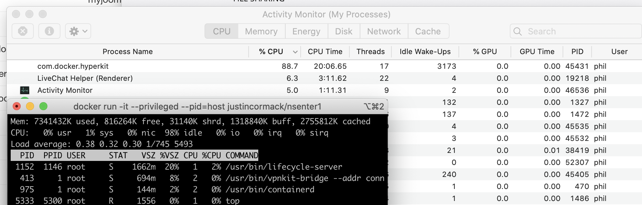Click the Load average line in terminal

click(x=102, y=144)
